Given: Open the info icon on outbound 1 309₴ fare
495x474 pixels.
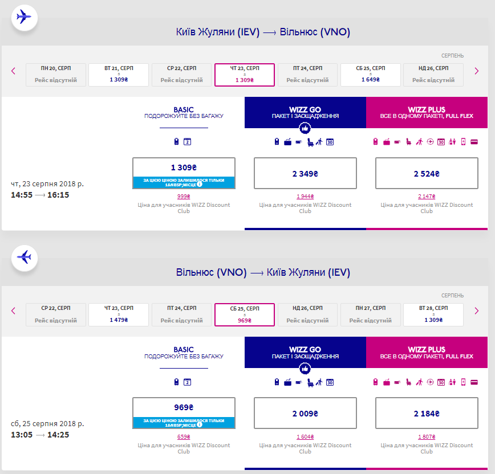Looking at the screenshot, I should pos(200,184).
